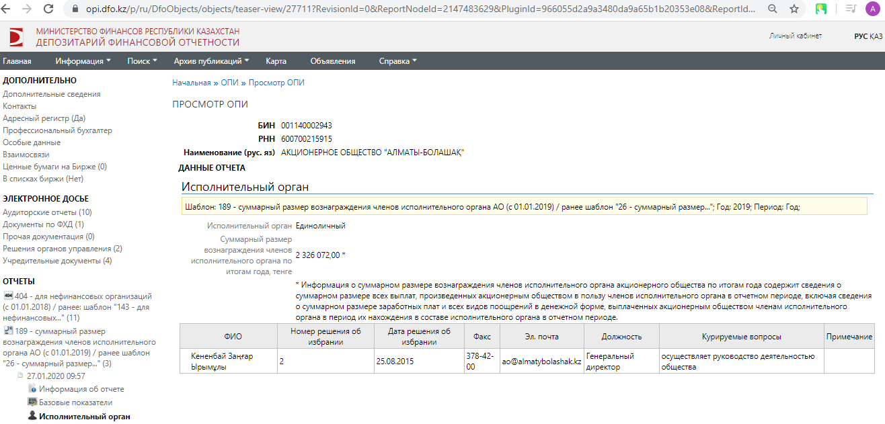Expand report 404 для нефинансовых организаций

point(77,306)
